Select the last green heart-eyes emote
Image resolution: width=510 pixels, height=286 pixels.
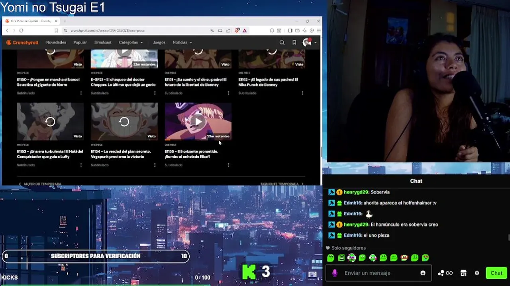pos(425,258)
